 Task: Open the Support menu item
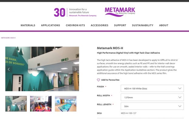coord(120,25)
